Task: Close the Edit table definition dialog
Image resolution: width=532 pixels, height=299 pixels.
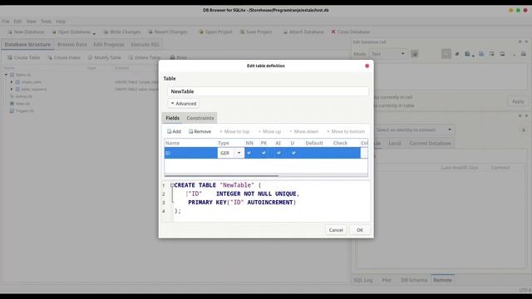Action: pos(367,66)
